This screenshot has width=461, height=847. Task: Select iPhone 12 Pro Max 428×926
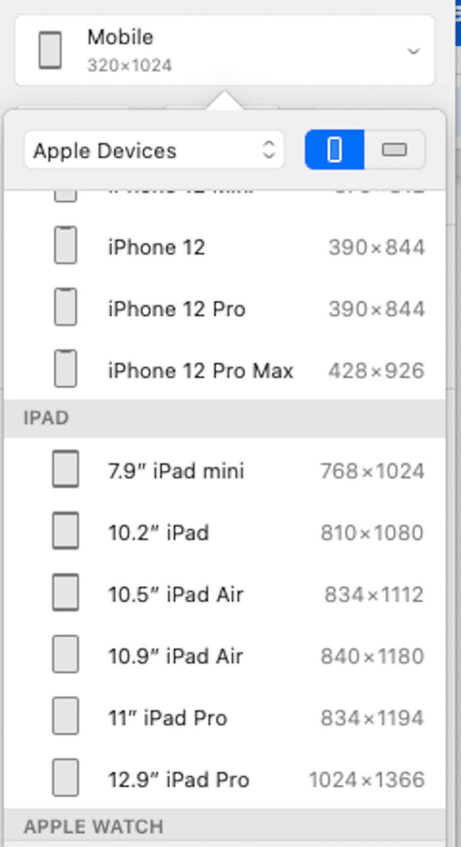tap(200, 371)
